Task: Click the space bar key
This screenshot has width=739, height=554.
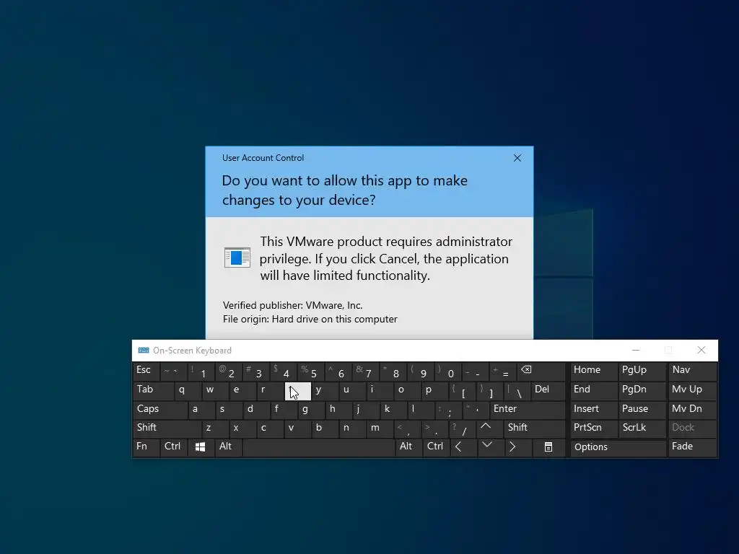Action: coord(318,447)
